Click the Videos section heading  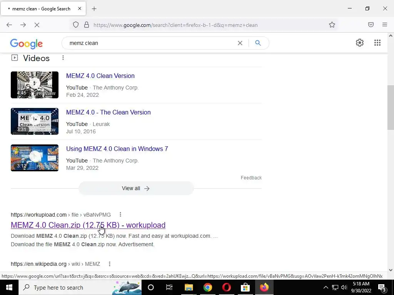[37, 58]
